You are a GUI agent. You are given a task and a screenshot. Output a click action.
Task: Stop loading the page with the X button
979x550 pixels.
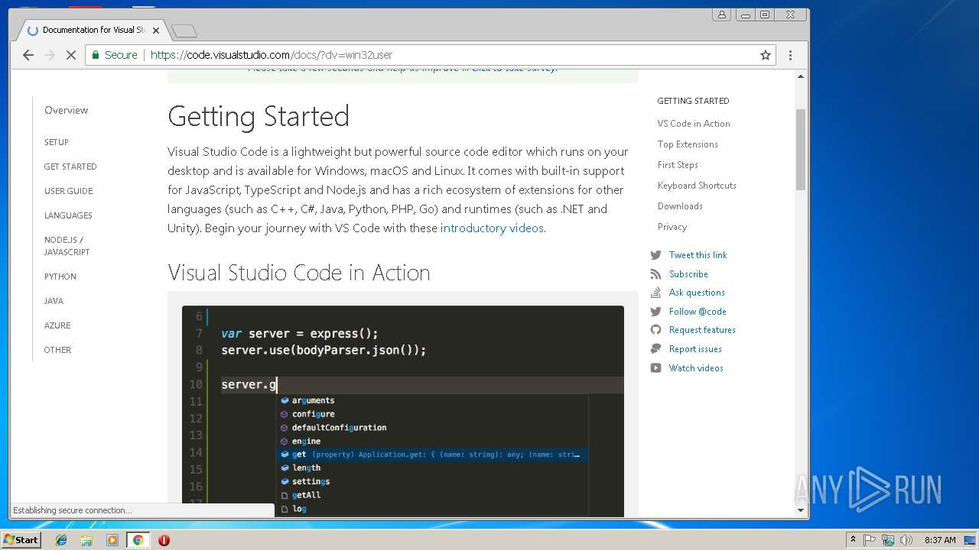70,55
